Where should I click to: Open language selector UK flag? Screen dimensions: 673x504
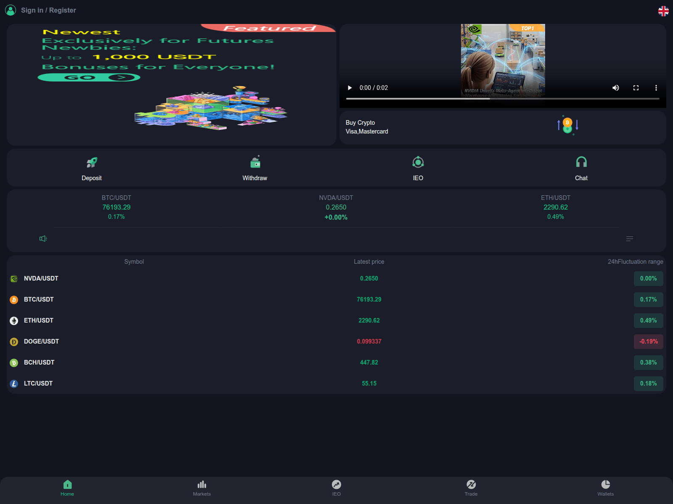[x=663, y=11]
